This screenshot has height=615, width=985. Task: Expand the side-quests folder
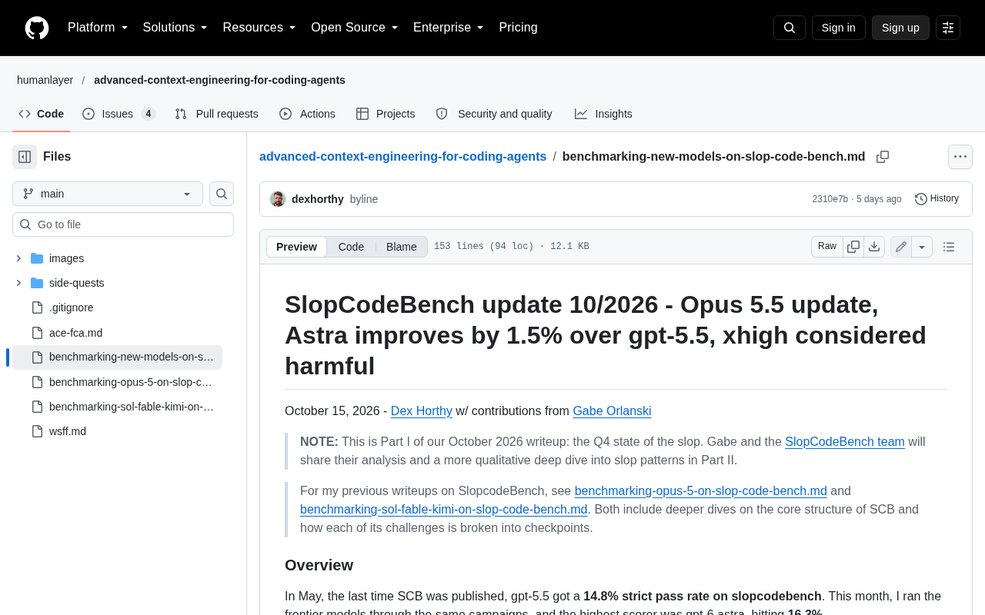click(x=18, y=283)
